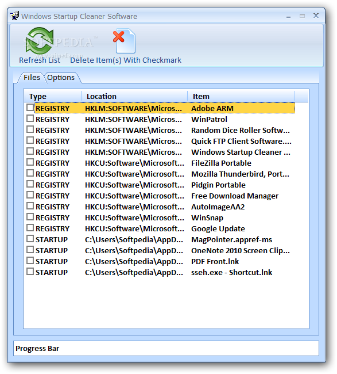Click the application icon in title bar
Screen dimensions: 337x374
pyautogui.click(x=14, y=16)
